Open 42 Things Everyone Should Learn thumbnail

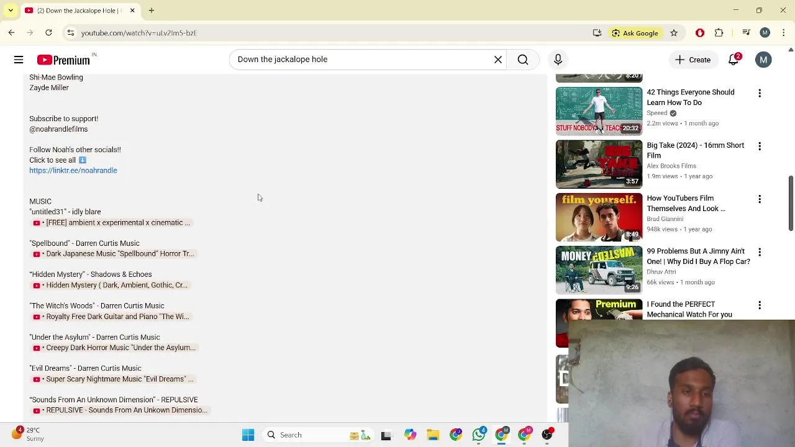pos(599,111)
